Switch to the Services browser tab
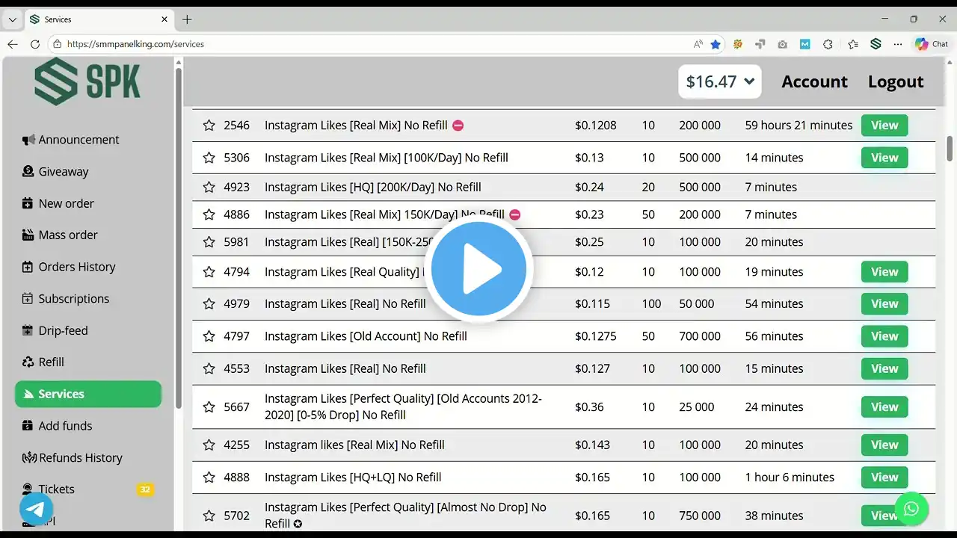Screen dimensions: 957x538 (x=99, y=19)
